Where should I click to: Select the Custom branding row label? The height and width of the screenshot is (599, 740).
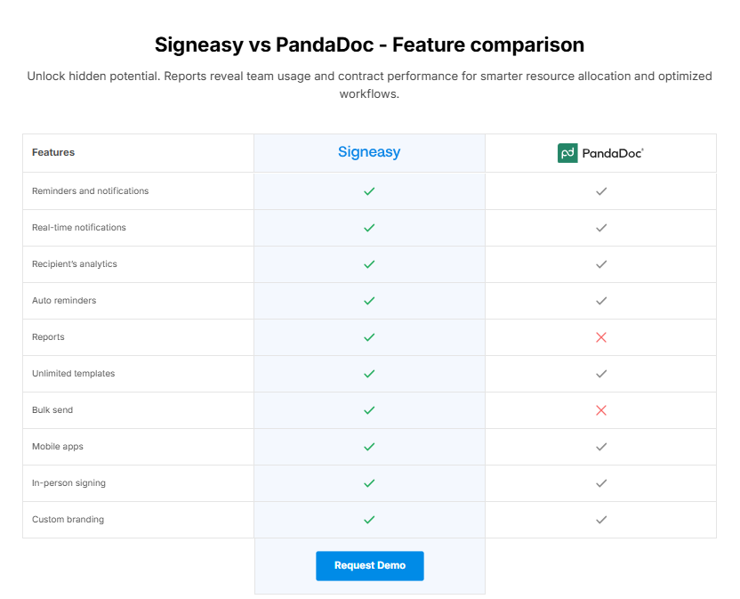(68, 519)
